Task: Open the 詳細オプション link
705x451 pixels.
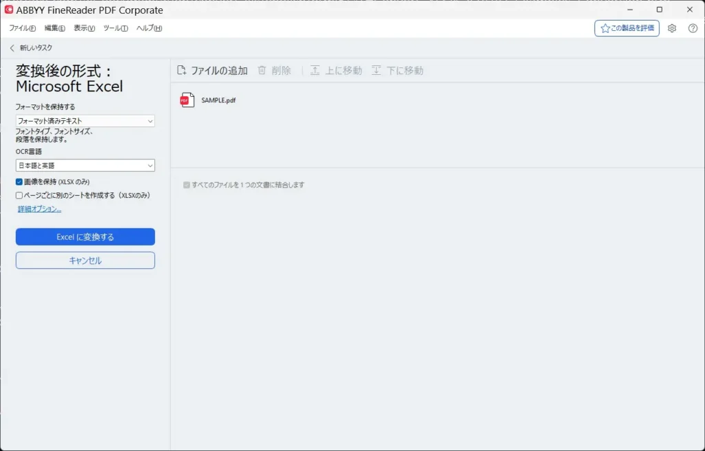Action: click(x=39, y=209)
